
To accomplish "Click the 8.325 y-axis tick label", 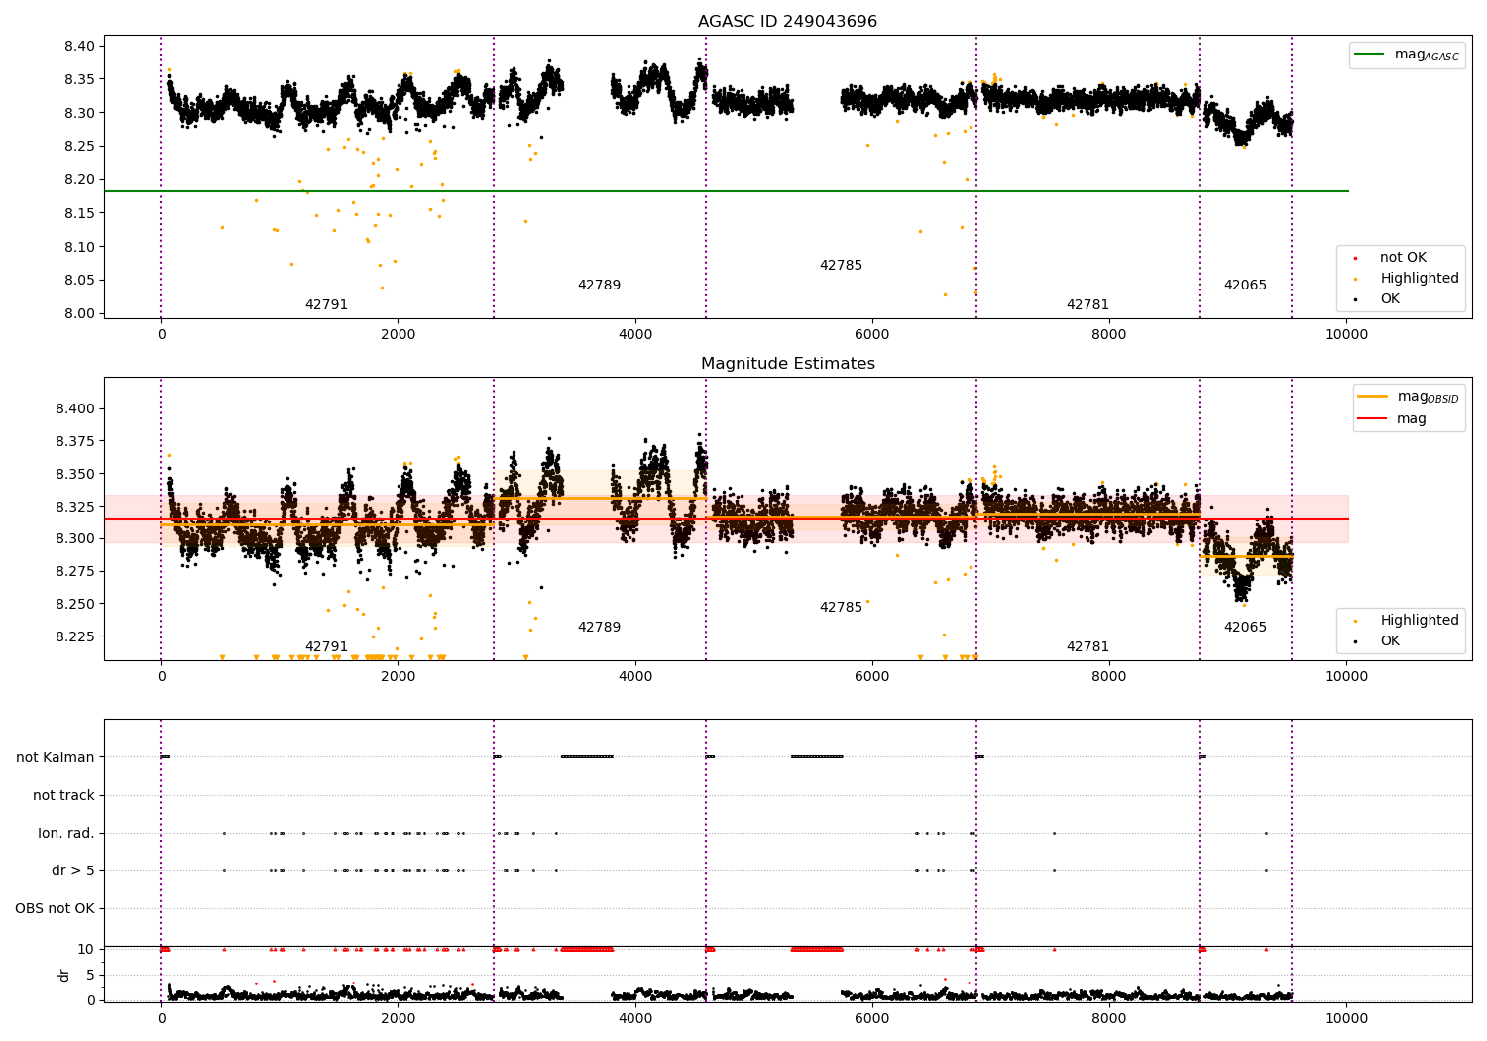I will 76,507.
